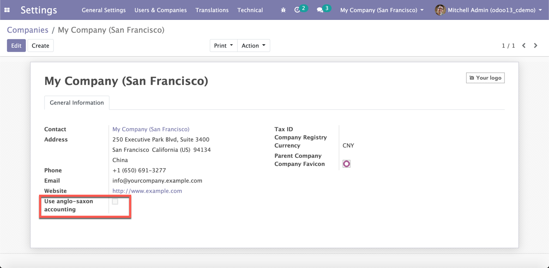
Task: Open the apps grid menu icon
Action: [7, 10]
